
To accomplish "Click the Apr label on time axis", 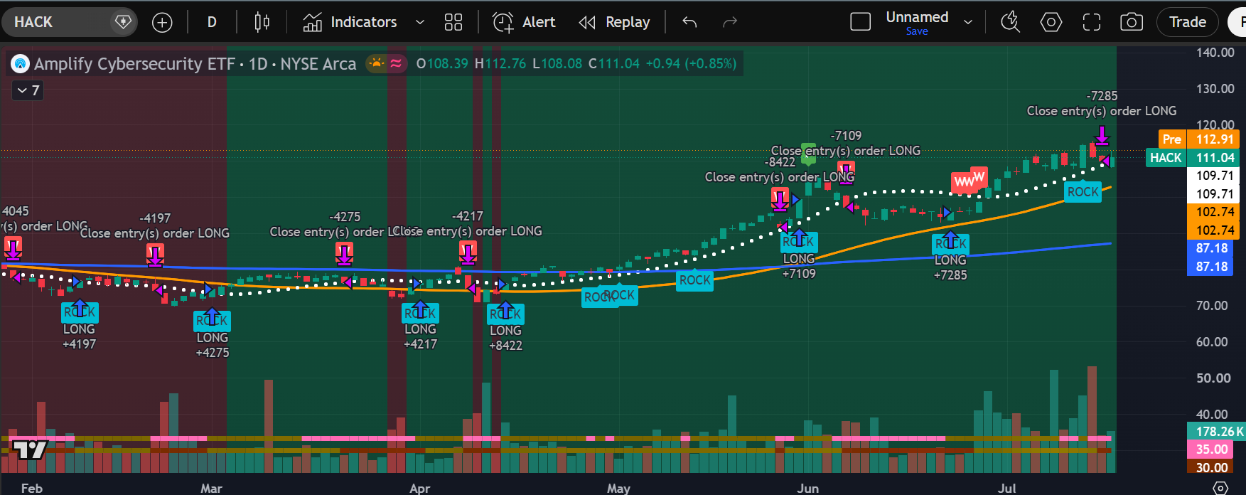I will click(419, 488).
